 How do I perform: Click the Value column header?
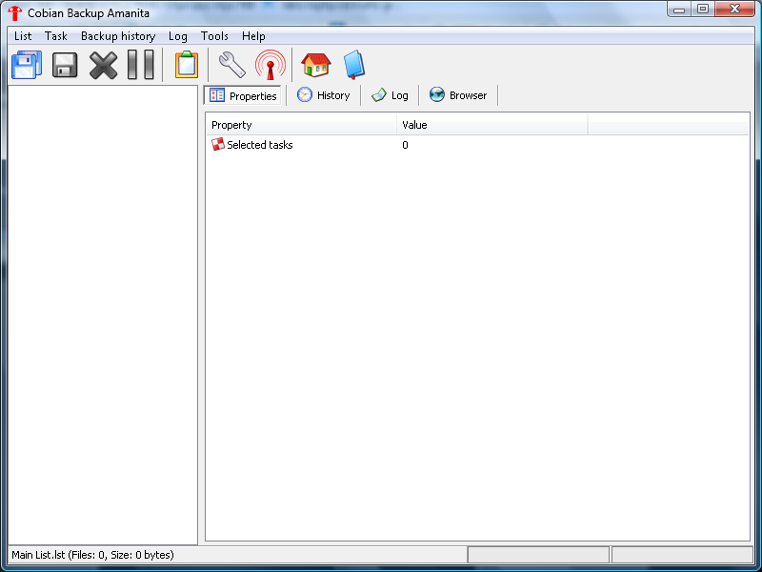click(492, 125)
